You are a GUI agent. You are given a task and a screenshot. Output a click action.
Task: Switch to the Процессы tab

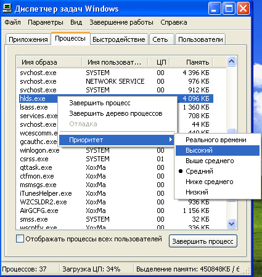pyautogui.click(x=70, y=38)
